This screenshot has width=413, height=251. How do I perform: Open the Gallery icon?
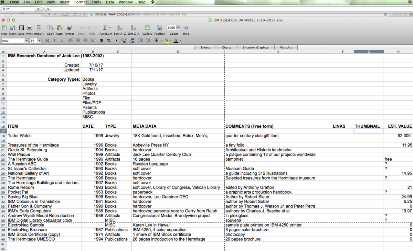[x=147, y=28]
